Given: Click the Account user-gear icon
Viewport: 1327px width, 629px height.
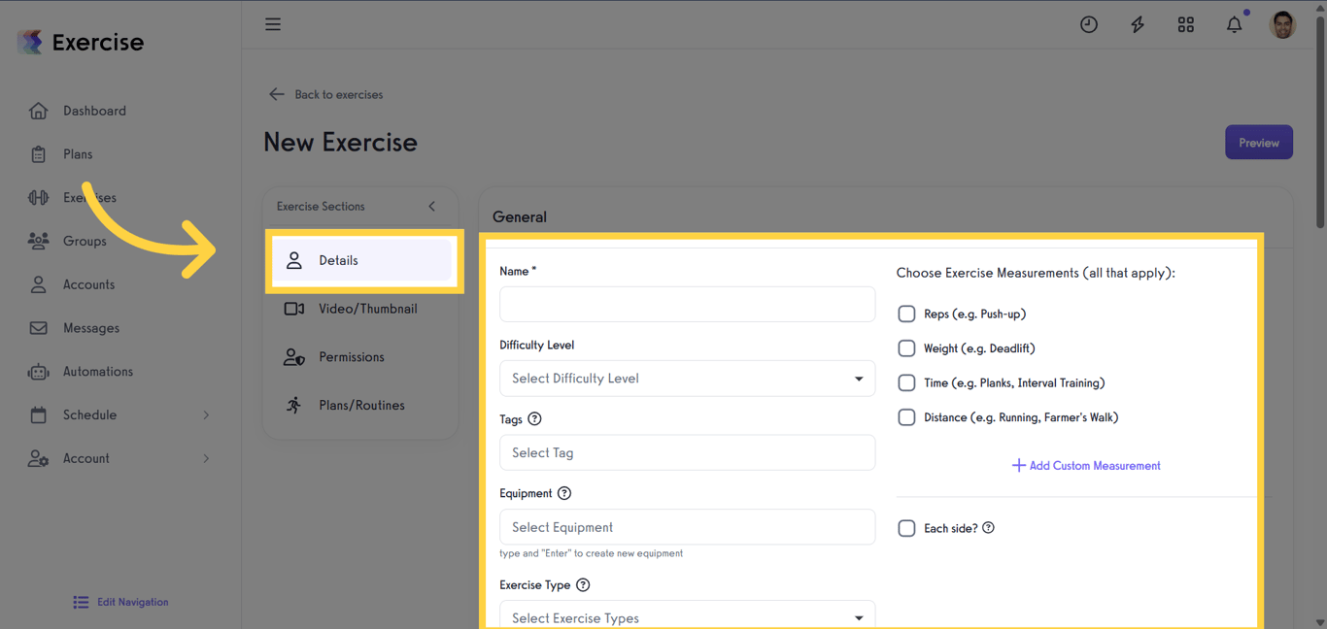Looking at the screenshot, I should point(38,459).
